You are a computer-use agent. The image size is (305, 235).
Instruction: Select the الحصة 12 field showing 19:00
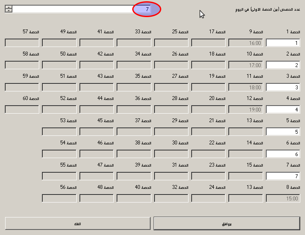point(246,109)
